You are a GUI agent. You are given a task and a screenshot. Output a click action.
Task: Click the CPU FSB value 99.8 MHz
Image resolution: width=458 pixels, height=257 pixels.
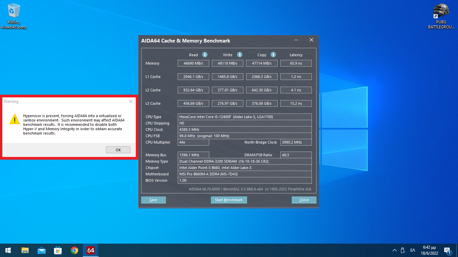point(245,136)
